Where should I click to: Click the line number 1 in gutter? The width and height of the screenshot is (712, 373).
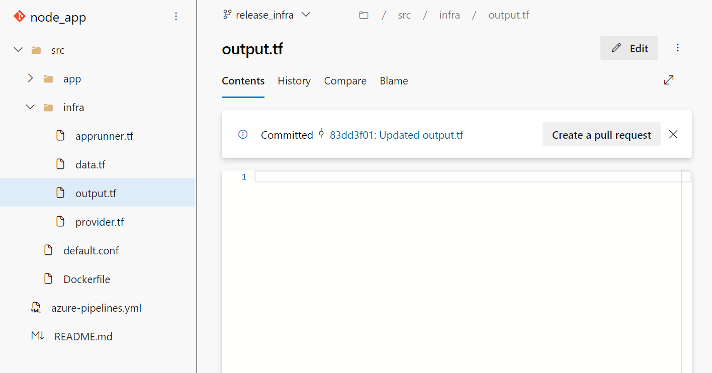pos(244,176)
